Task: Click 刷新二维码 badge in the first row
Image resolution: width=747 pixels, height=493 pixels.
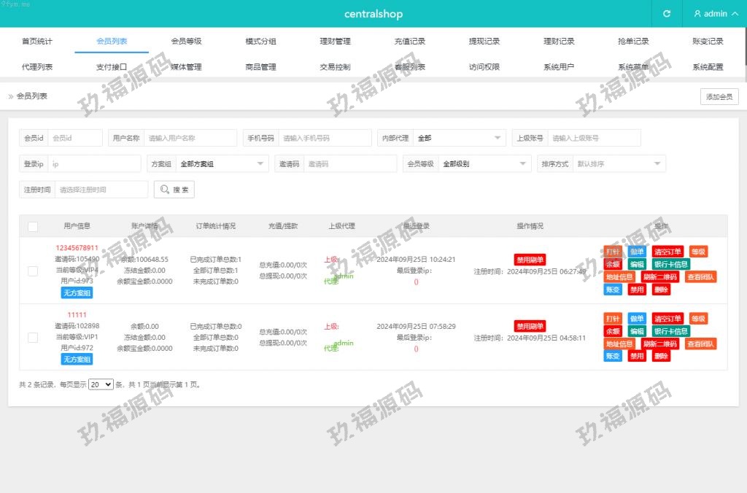Action: click(x=659, y=276)
